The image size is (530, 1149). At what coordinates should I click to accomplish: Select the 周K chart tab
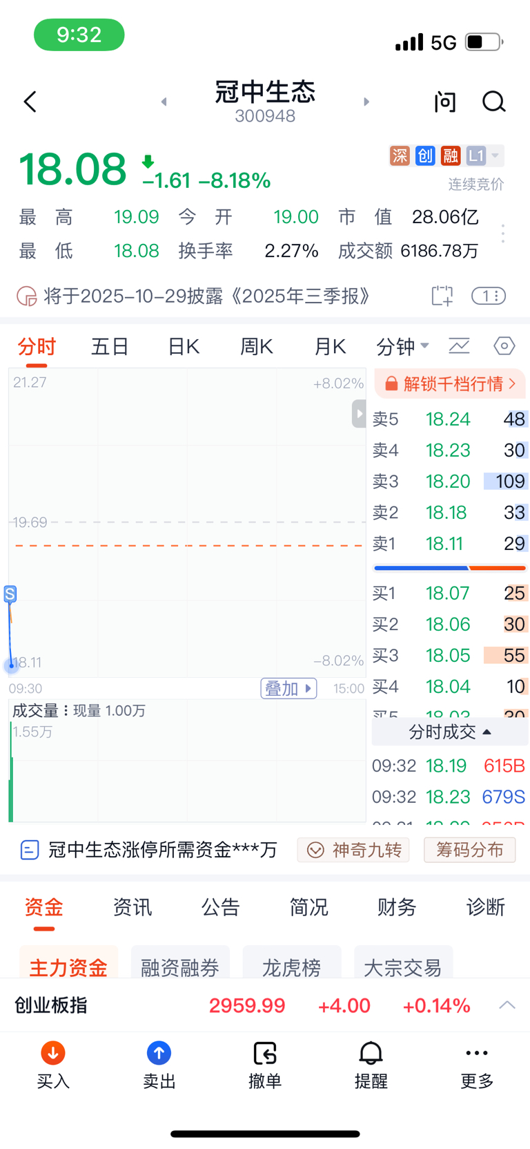pyautogui.click(x=256, y=346)
